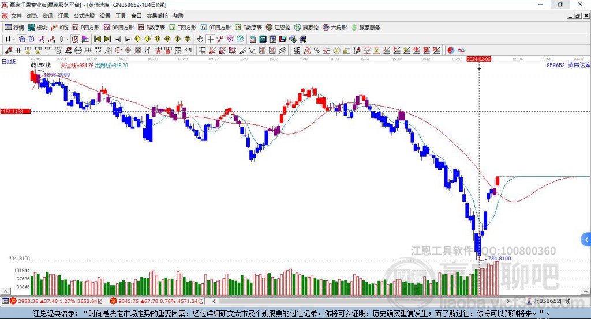Open the 公式选股 menu
This screenshot has height=319, width=591.
coord(84,16)
